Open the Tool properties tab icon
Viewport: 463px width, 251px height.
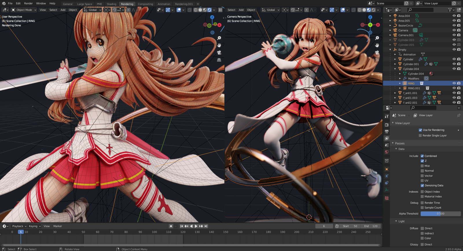[387, 116]
